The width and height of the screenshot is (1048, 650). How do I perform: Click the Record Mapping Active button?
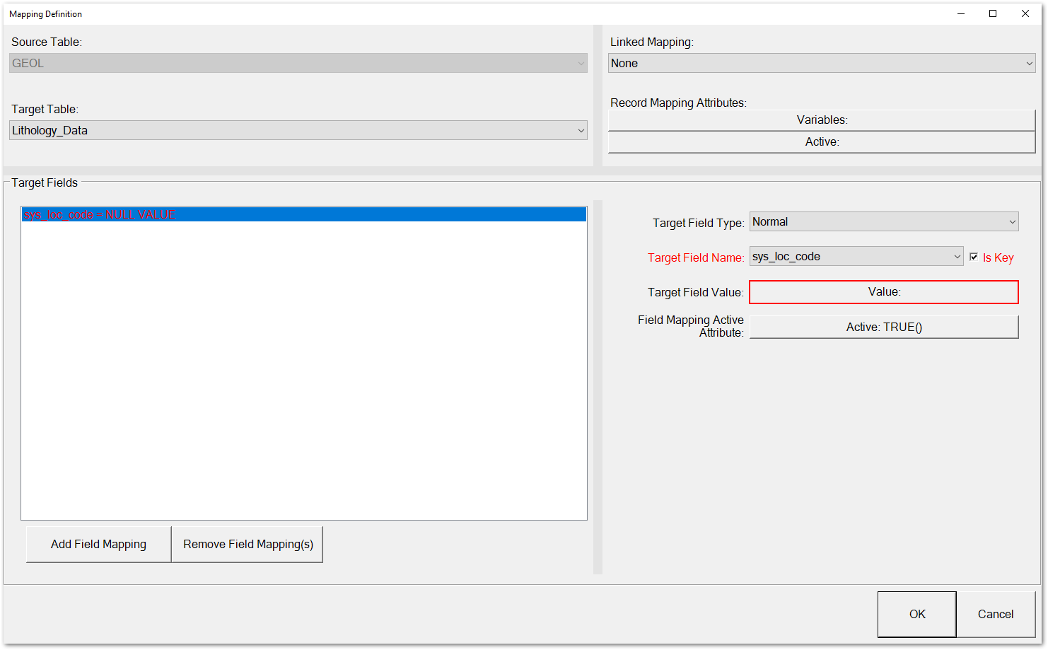tap(822, 142)
